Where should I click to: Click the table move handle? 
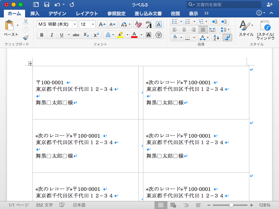click(30, 63)
